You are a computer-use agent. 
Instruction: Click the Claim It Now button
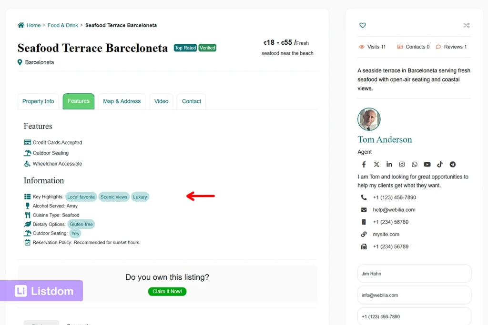[167, 292]
